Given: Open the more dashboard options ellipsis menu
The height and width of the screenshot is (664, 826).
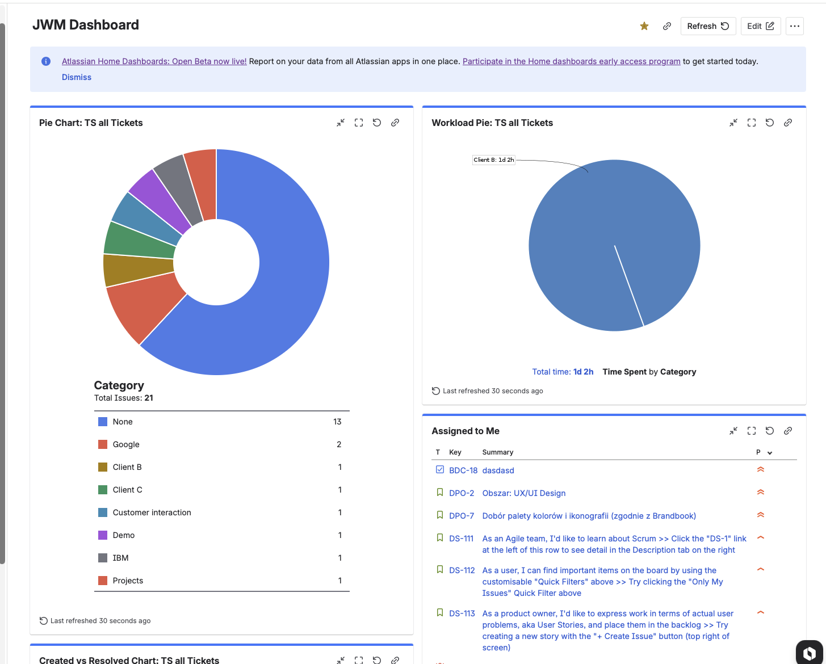Looking at the screenshot, I should coord(794,26).
